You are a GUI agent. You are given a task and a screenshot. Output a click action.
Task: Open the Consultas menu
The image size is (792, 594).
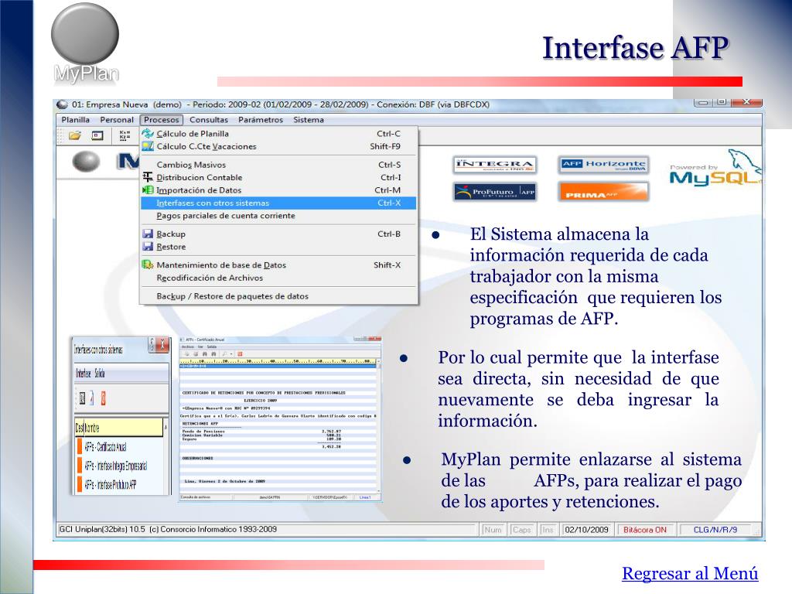(x=209, y=120)
